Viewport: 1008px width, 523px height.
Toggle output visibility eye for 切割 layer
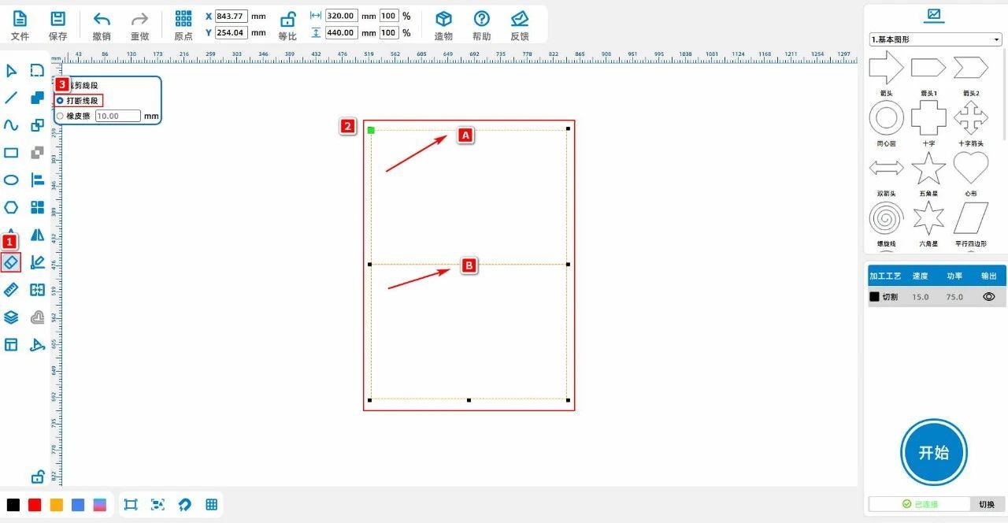989,297
